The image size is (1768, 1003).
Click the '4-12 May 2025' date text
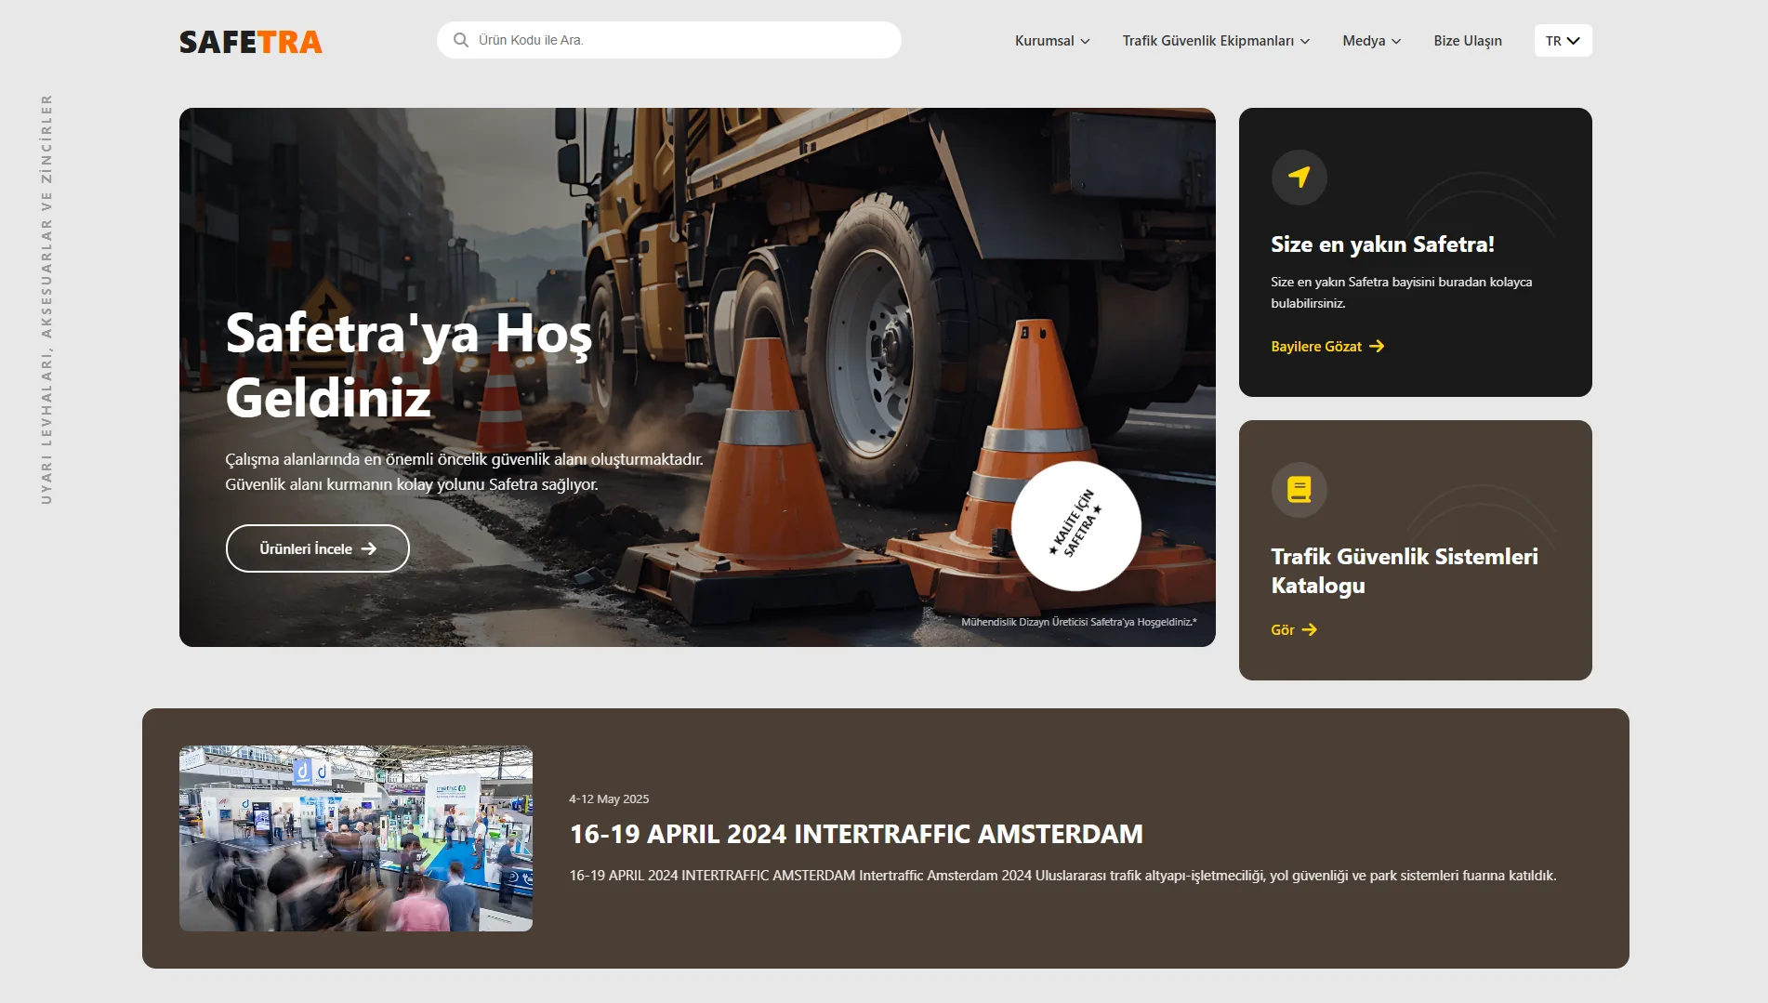(609, 798)
